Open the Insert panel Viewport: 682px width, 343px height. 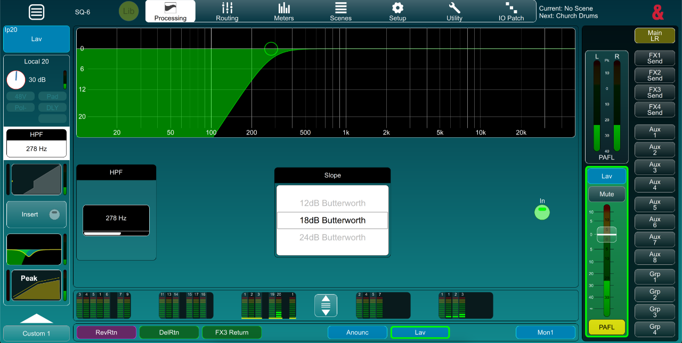coord(36,214)
